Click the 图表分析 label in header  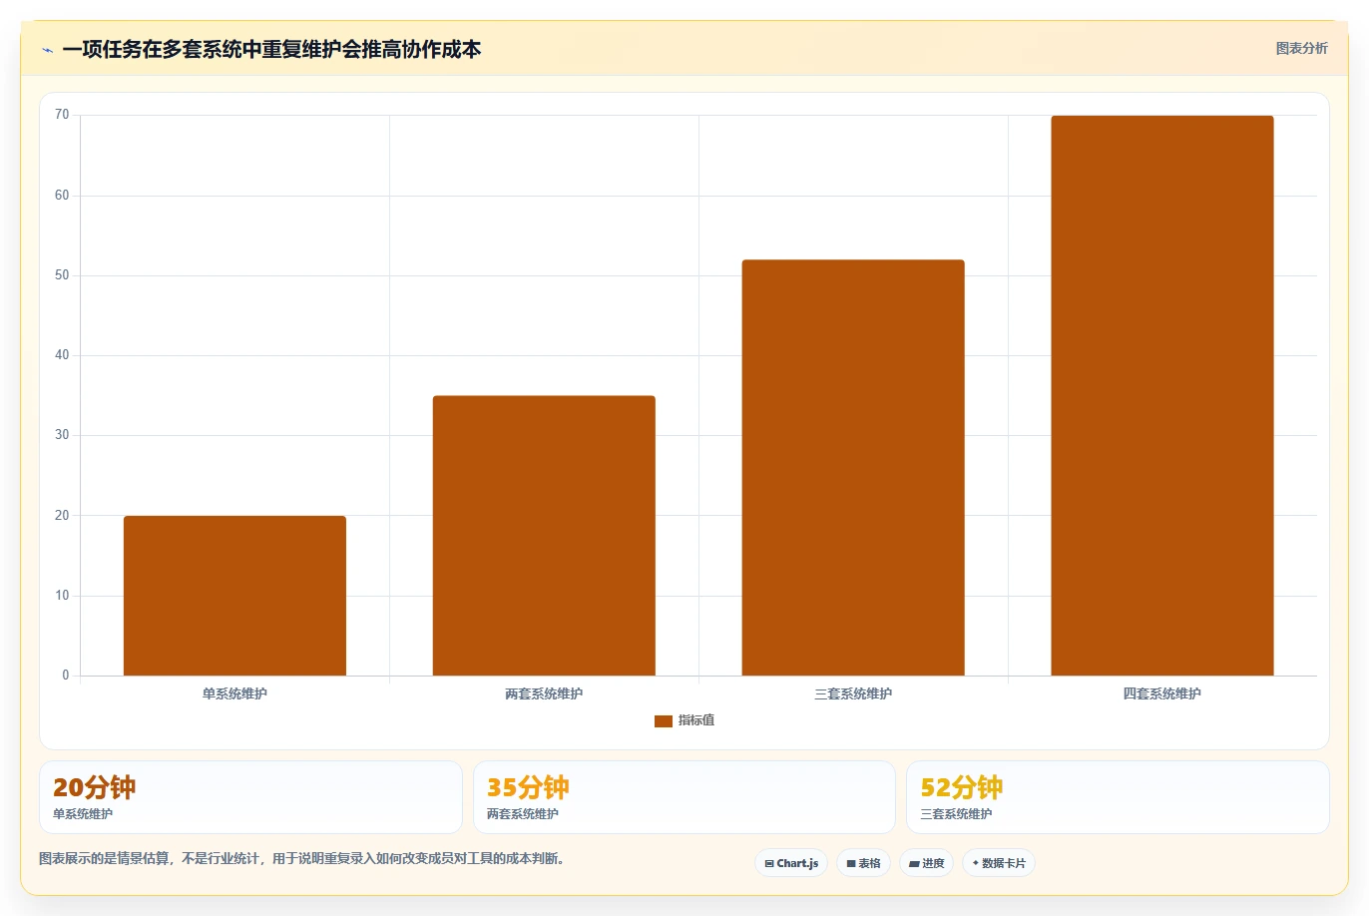tap(1301, 48)
